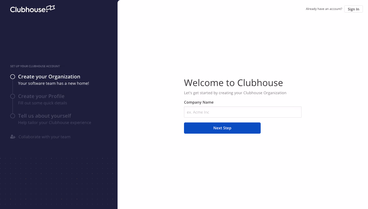Select the Tell us about yourself step circle
Image resolution: width=368 pixels, height=209 pixels.
[x=13, y=116]
